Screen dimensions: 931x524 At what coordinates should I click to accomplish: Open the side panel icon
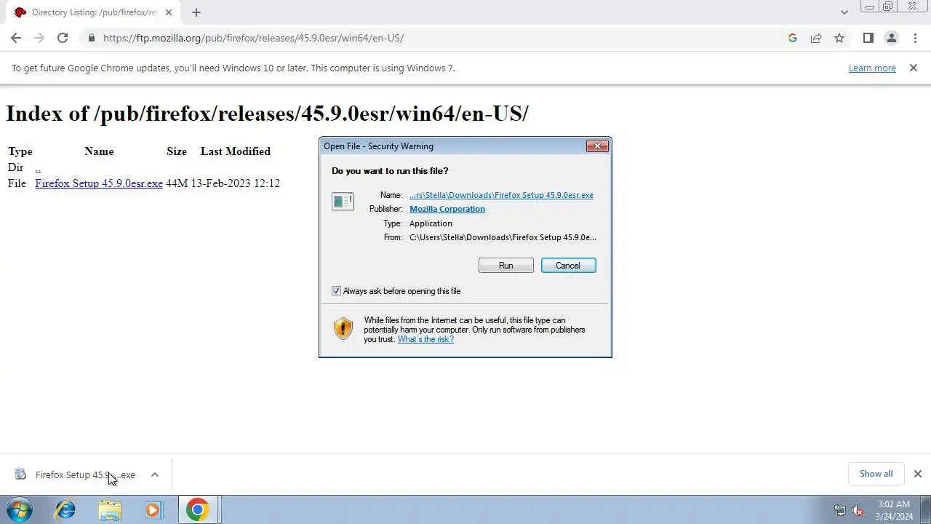point(868,38)
